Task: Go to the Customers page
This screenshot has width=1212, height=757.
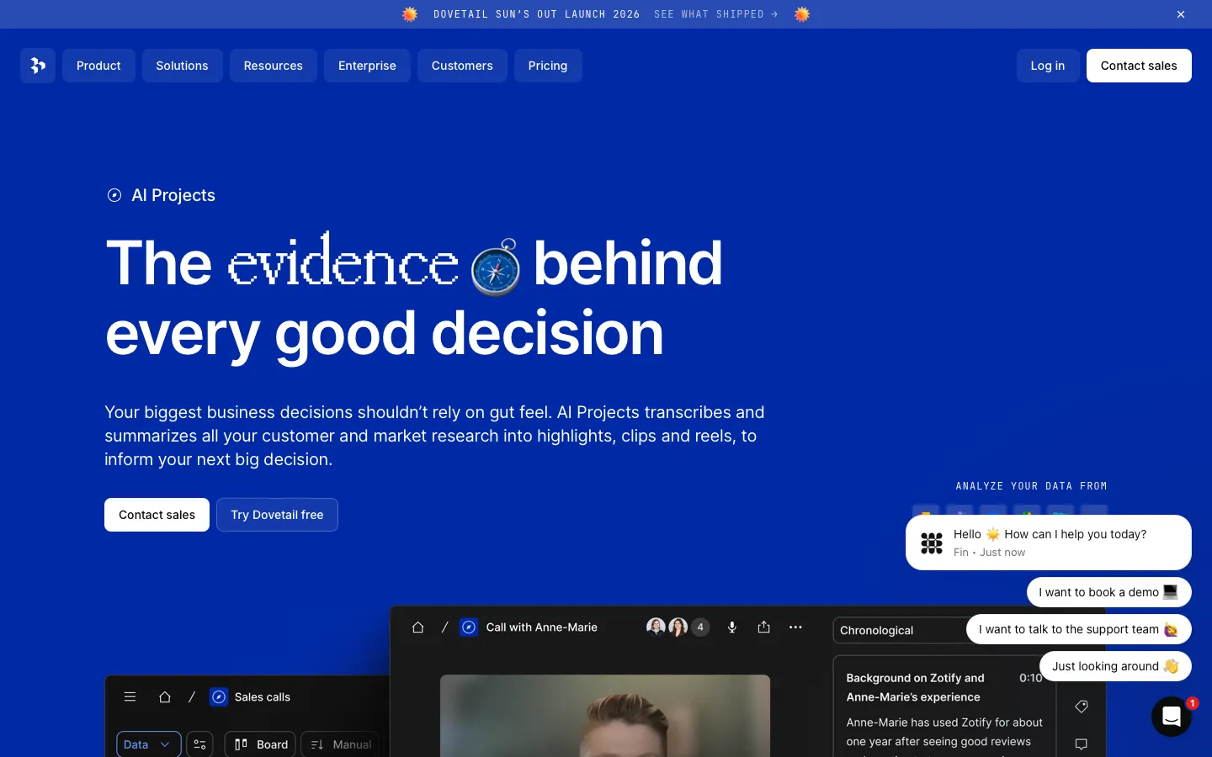Action: 462,66
